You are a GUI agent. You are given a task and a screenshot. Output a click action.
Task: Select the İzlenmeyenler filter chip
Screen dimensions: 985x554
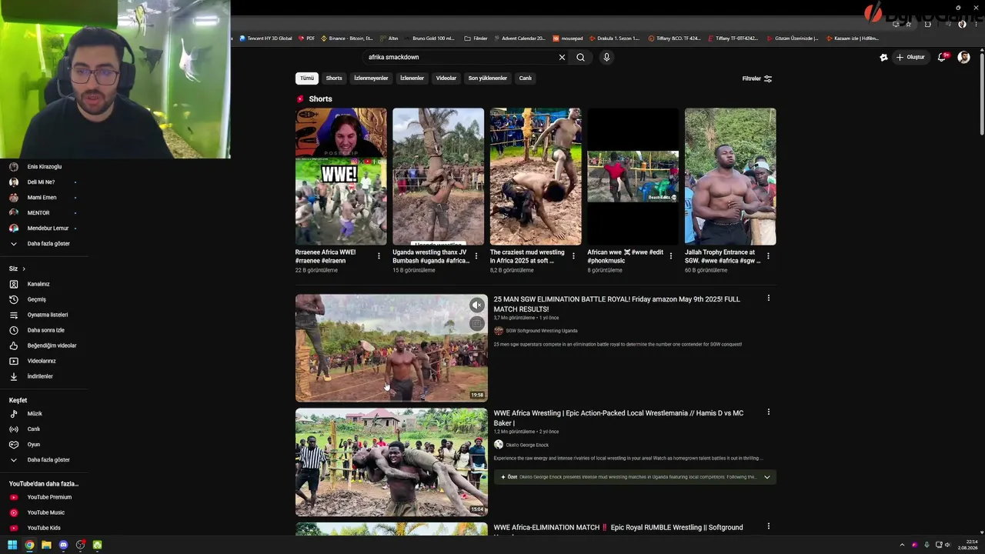[371, 78]
